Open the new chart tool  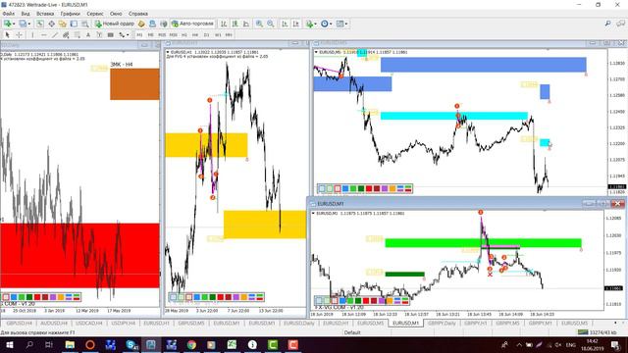click(7, 24)
